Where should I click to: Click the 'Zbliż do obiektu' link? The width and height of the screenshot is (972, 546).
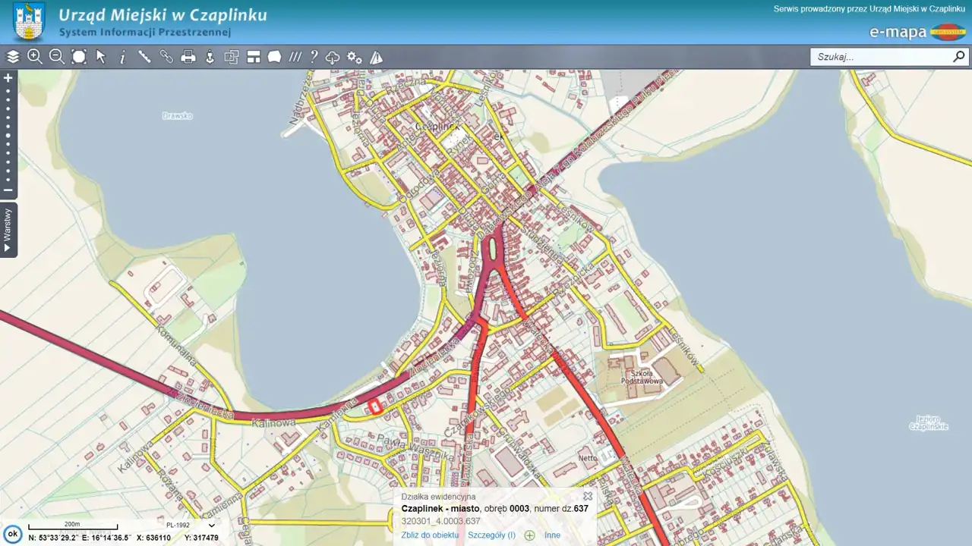click(x=430, y=535)
